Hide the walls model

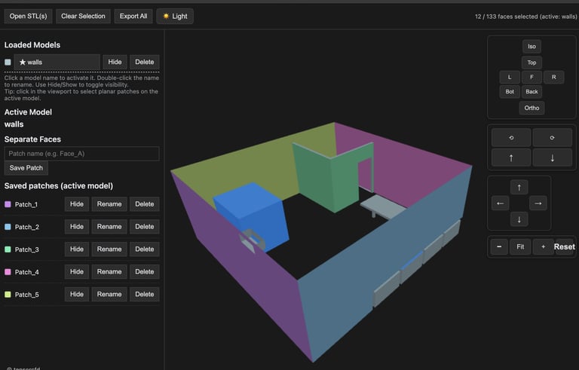(115, 62)
